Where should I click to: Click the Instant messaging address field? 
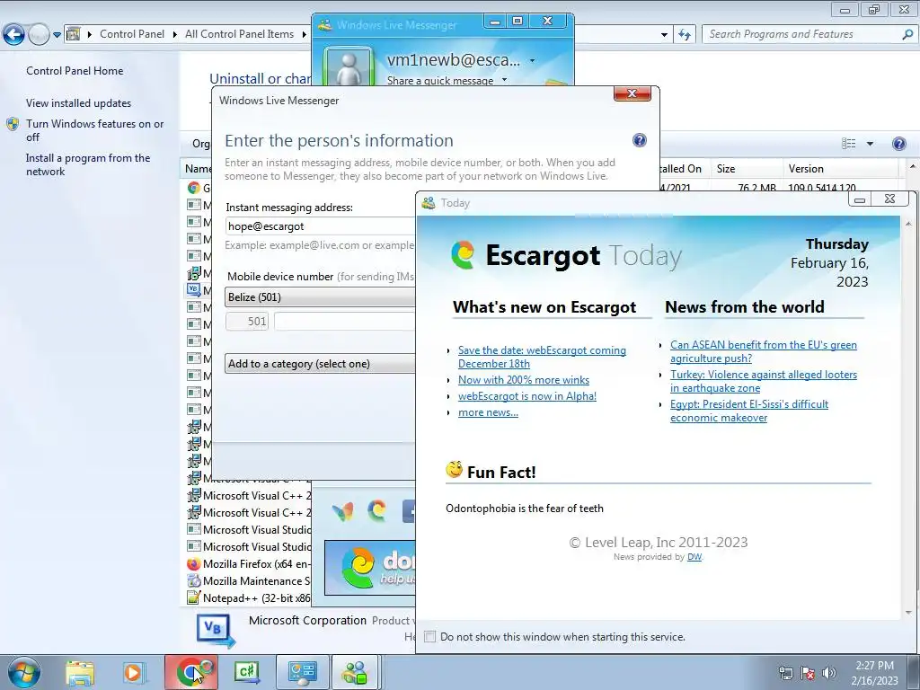point(321,226)
